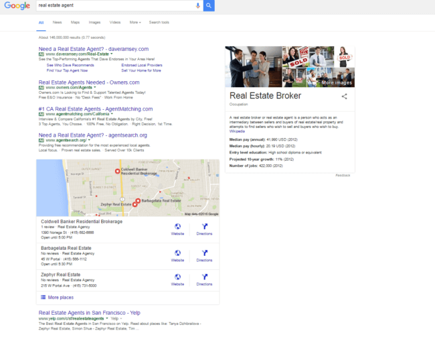Switch to the Maps tab
This screenshot has height=337, width=435.
coord(75,22)
